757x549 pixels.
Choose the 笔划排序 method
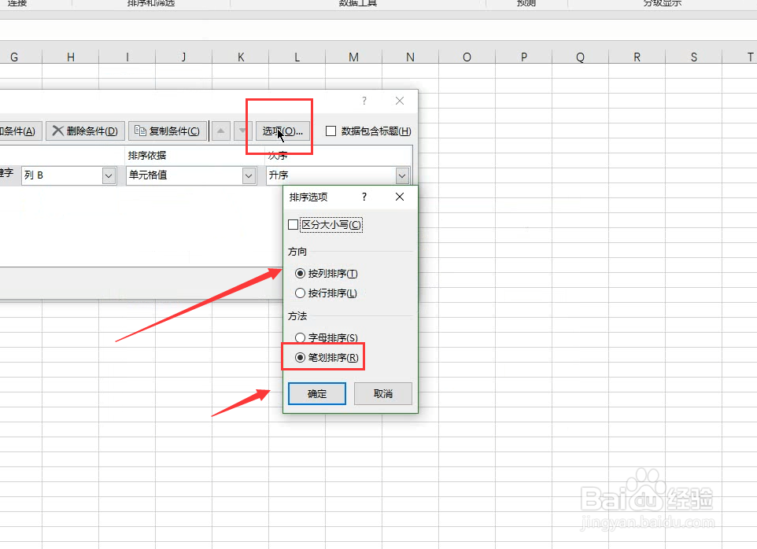tap(300, 356)
